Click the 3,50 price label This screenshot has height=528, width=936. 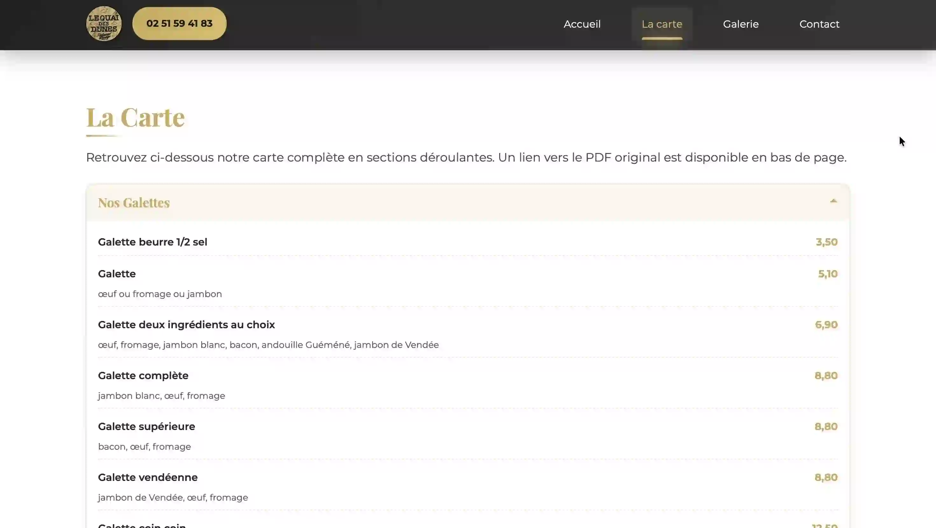click(x=826, y=242)
